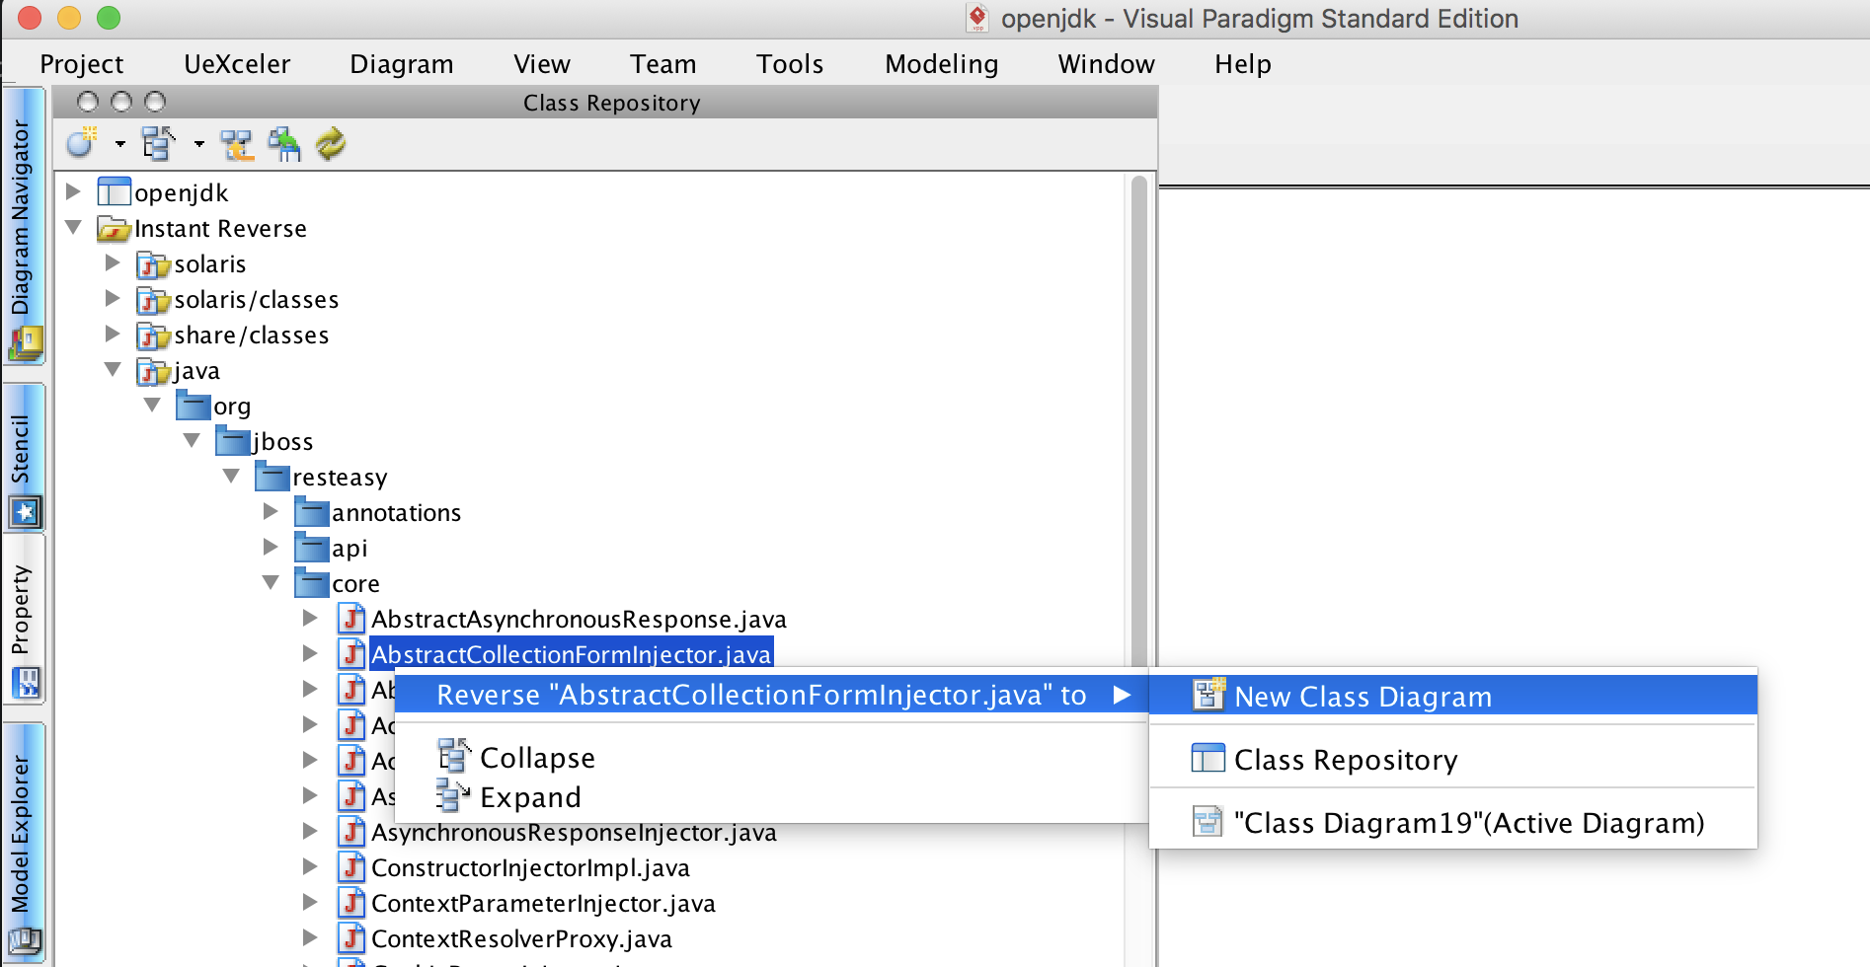Click the jboss package icon
1870x967 pixels.
(233, 441)
